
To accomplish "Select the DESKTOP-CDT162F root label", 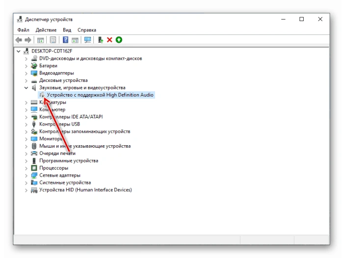I will (52, 51).
